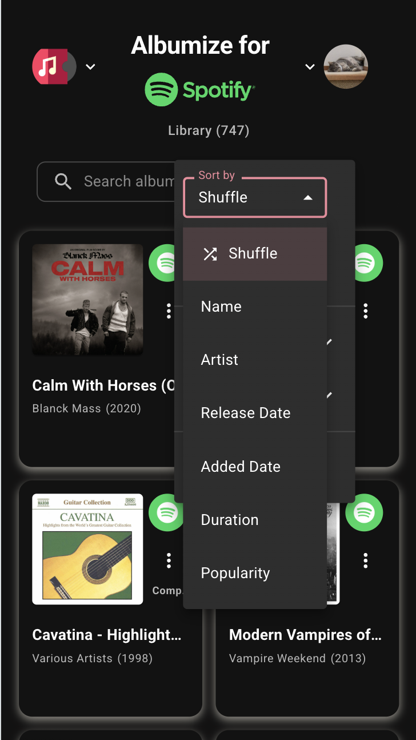The image size is (416, 740).
Task: Click the cat profile avatar
Action: 346,67
